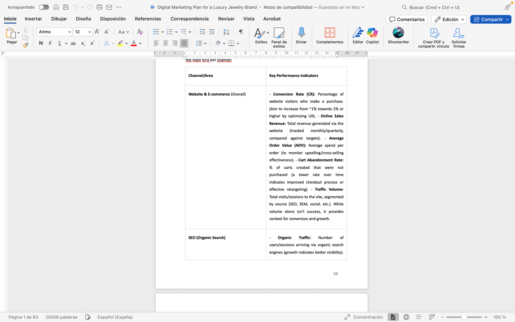The width and height of the screenshot is (515, 322).
Task: Click the Compartir button
Action: pyautogui.click(x=488, y=19)
